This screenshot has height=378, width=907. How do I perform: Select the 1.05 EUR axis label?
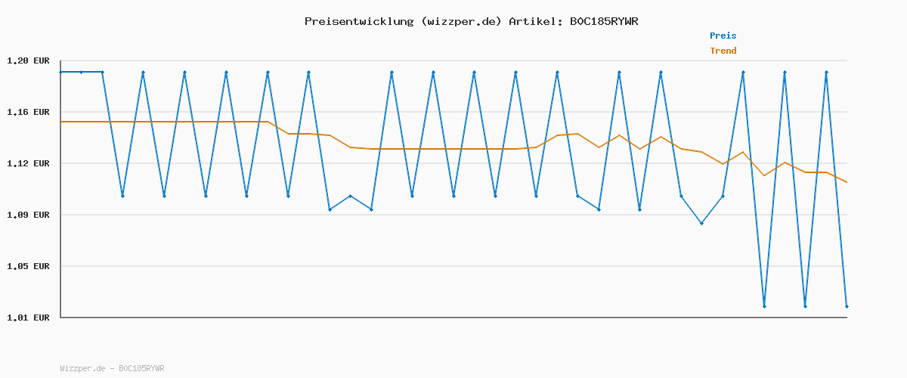pos(28,266)
